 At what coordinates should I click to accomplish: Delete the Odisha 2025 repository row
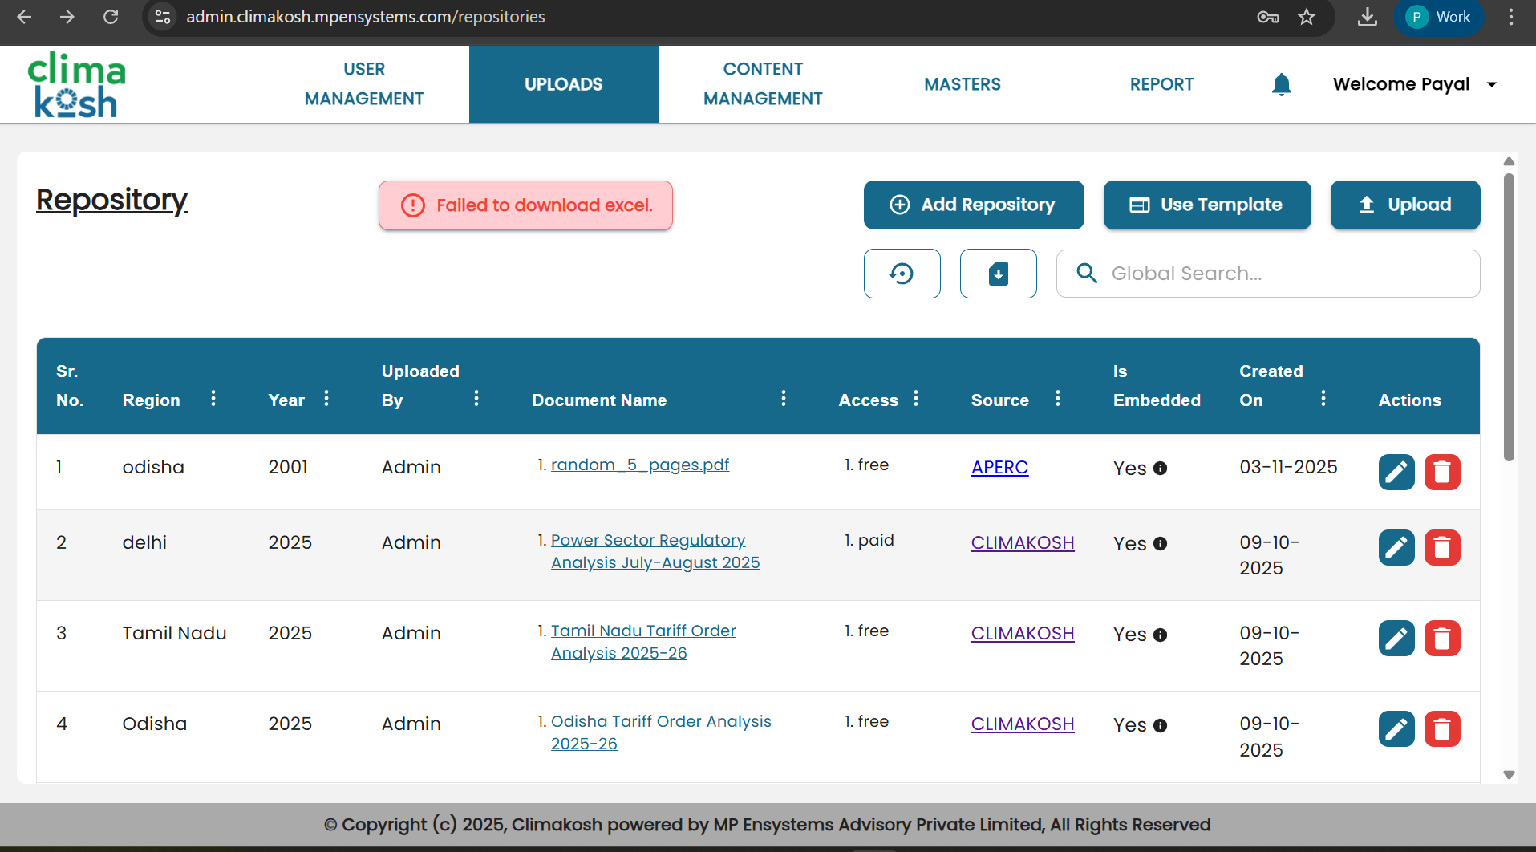tap(1441, 729)
